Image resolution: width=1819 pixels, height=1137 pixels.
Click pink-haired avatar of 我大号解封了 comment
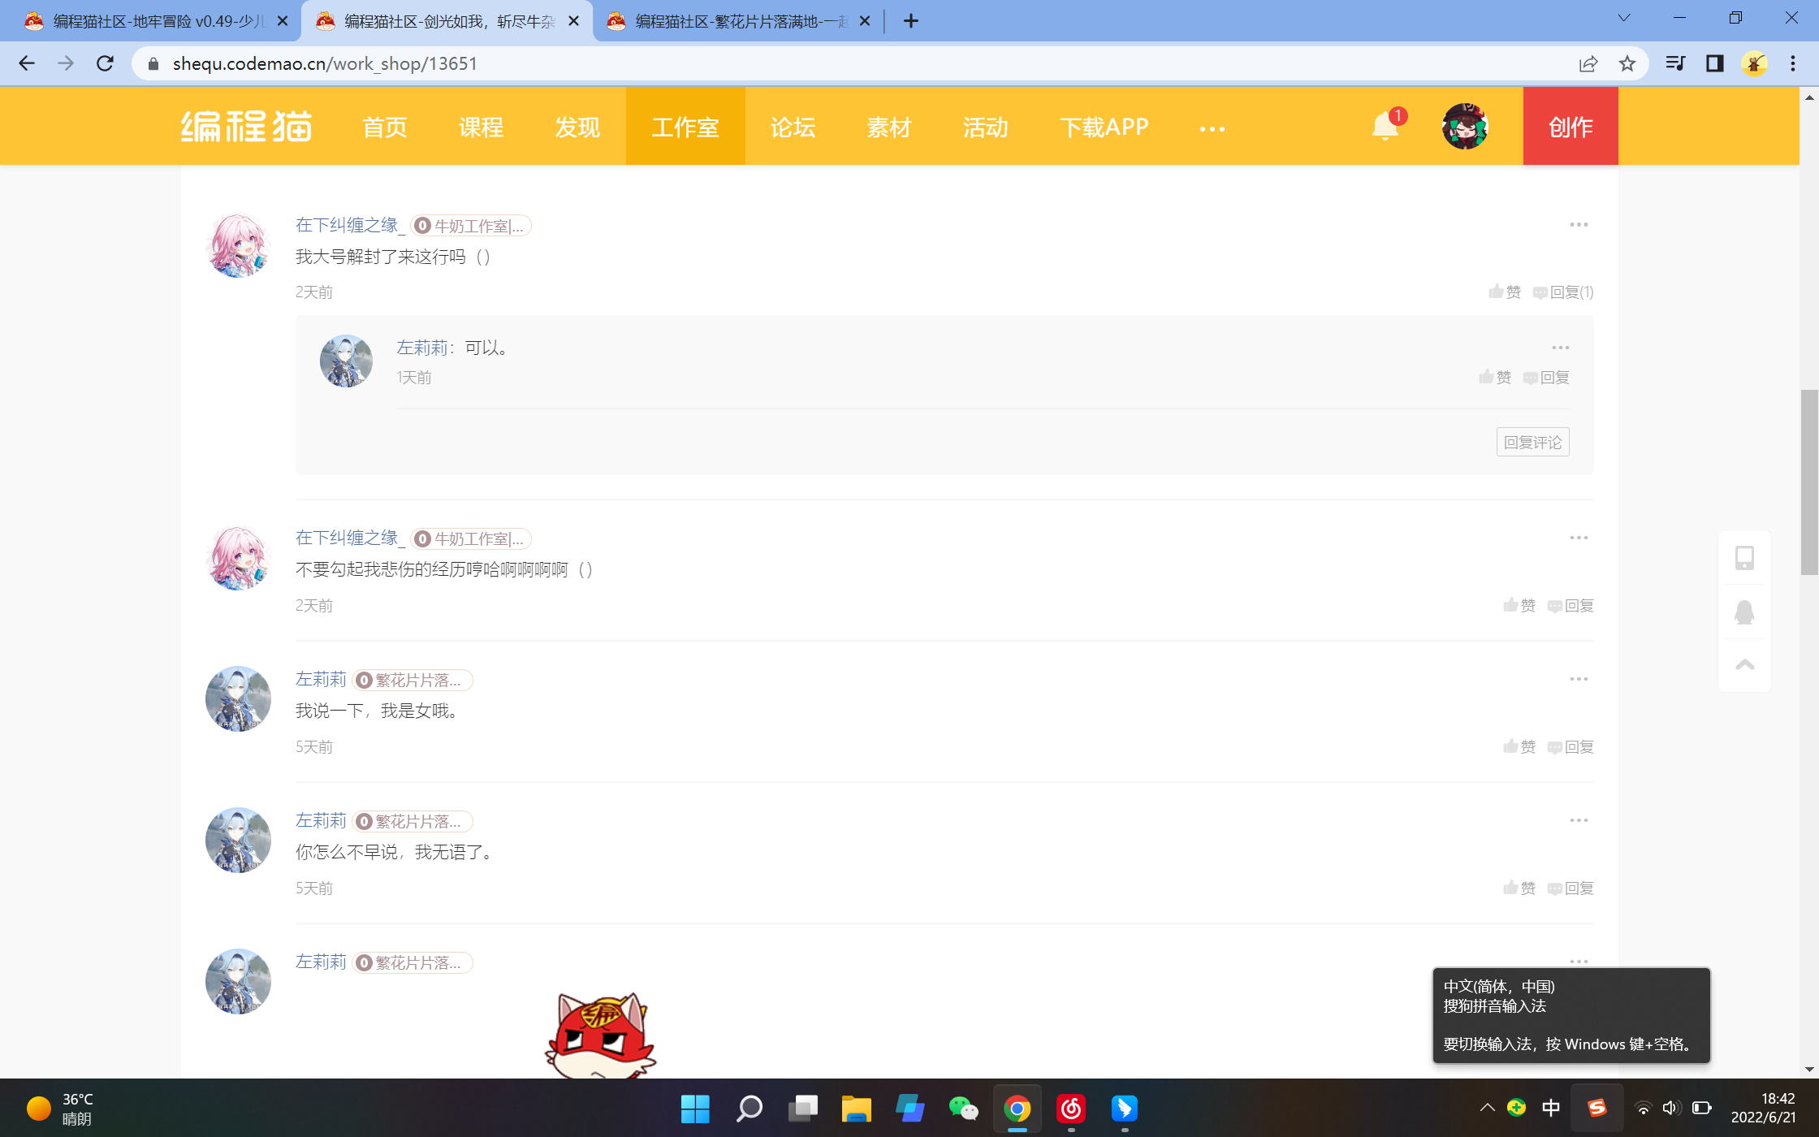pos(238,245)
